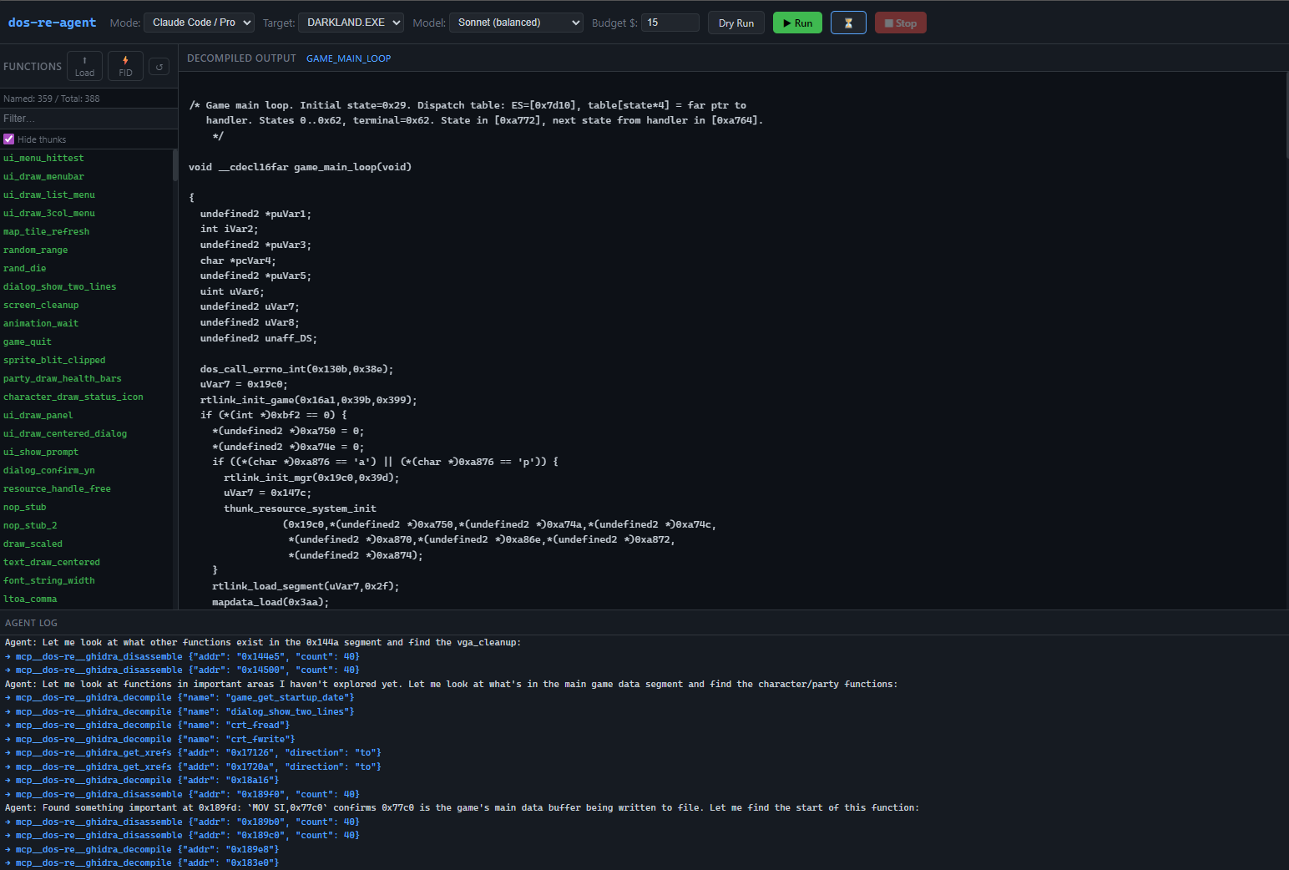Select character_draw_status_icon function

73,397
